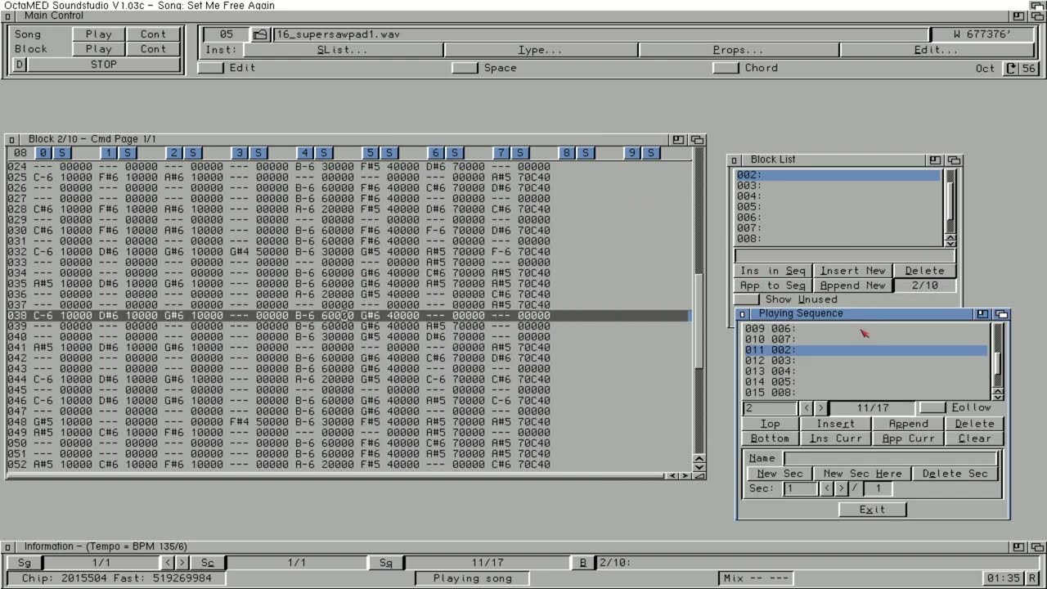Viewport: 1047px width, 589px height.
Task: Toggle the Edit mode checkbox
Action: (x=211, y=68)
